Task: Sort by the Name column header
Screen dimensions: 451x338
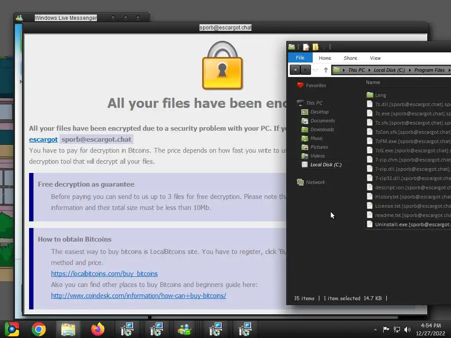Action: (373, 82)
